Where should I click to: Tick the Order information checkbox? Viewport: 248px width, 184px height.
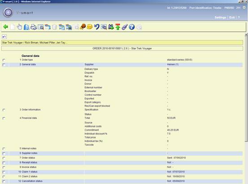tap(4, 110)
